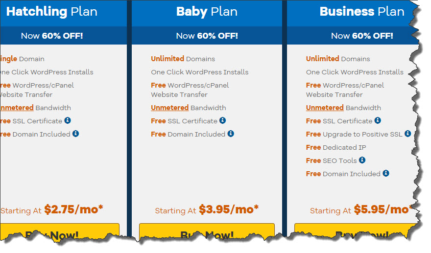Click Baby Plan Buy Now button
The width and height of the screenshot is (431, 253).
(x=207, y=231)
